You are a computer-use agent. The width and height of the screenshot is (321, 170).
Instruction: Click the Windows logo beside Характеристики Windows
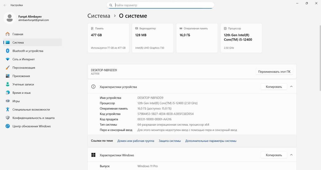click(x=93, y=155)
